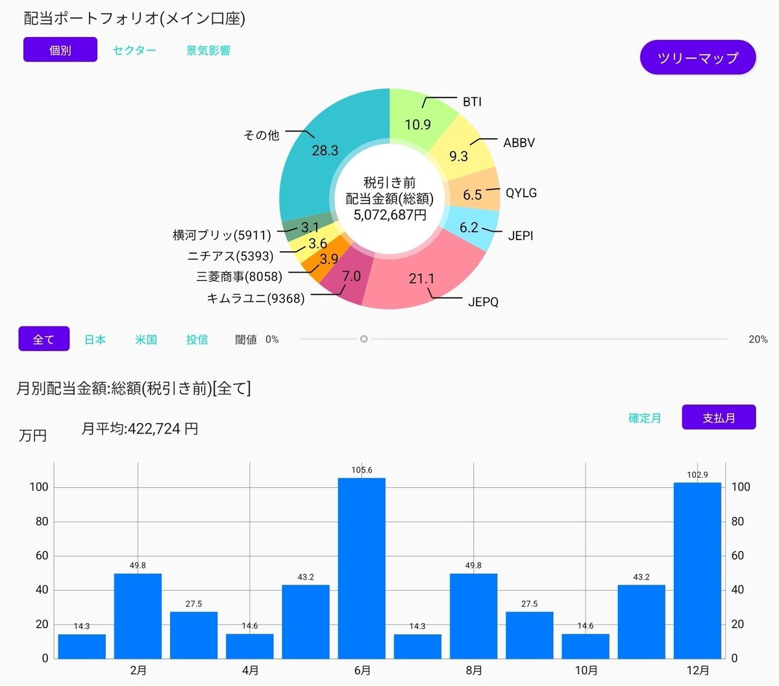This screenshot has height=686, width=779.
Task: Click the threshold slider handle
Action: (x=364, y=339)
